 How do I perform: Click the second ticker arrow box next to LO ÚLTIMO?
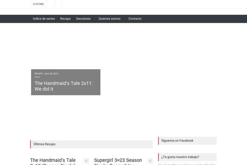click(58, 4)
